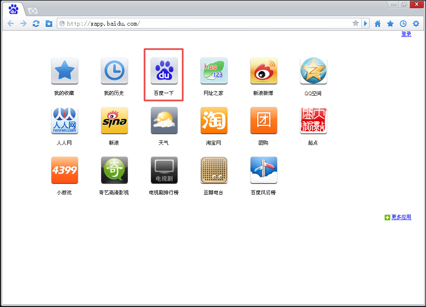Click the 电视剧排行榜 label text
This screenshot has height=307, width=426.
pyautogui.click(x=163, y=193)
